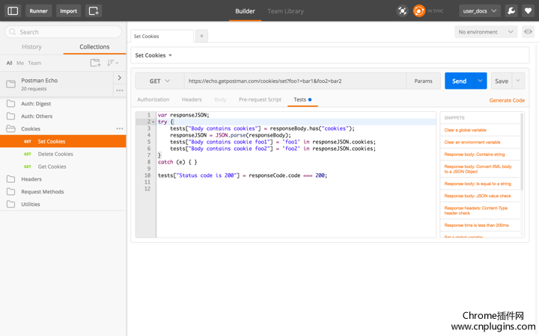This screenshot has height=336, width=539.
Task: Select the Set Cookies request
Action: [x=63, y=141]
